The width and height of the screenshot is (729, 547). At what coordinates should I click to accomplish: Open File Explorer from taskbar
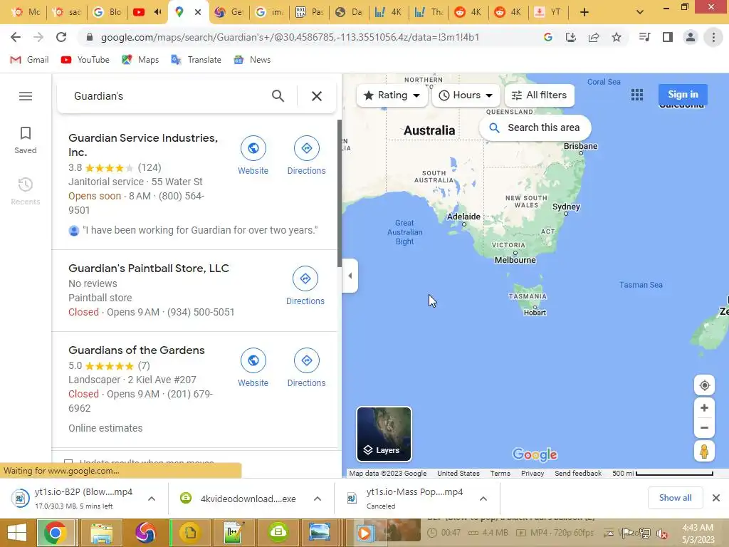(101, 533)
